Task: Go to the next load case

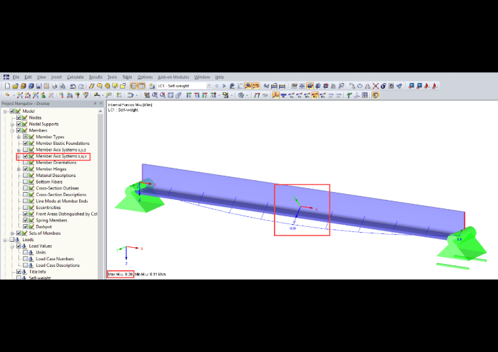Action: tap(224, 86)
